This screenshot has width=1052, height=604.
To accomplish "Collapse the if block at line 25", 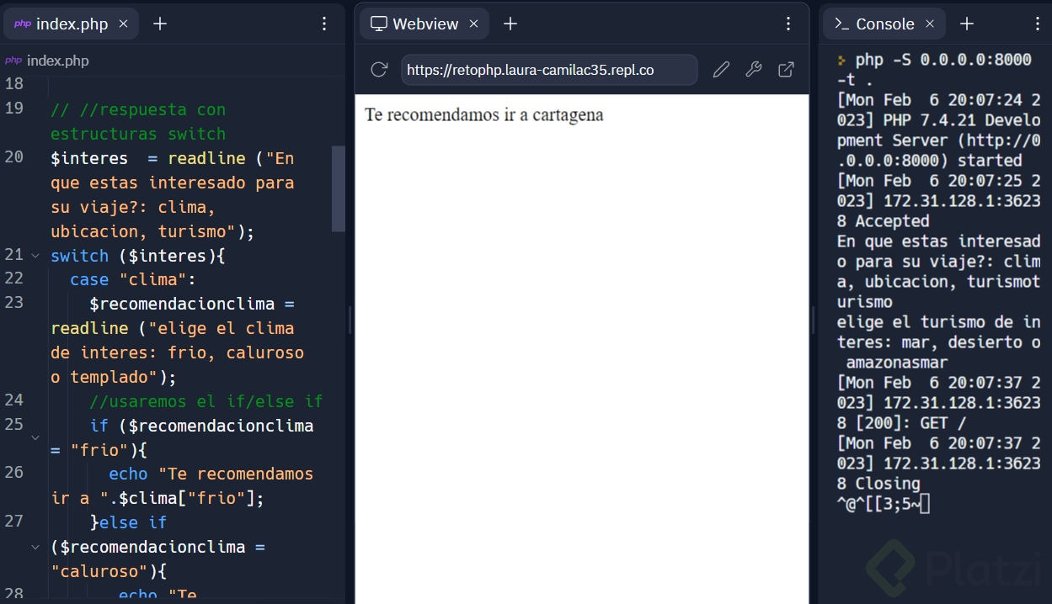I will [35, 437].
